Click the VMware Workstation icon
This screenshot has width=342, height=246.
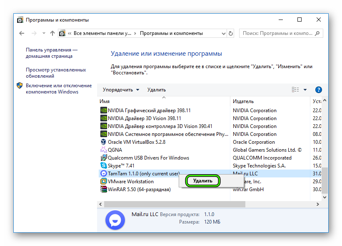click(x=103, y=182)
